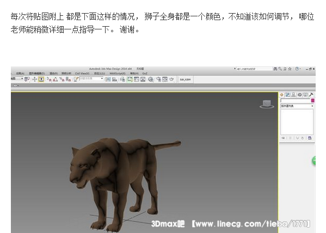326x233 pixels.
Task: Click the pin stack icon
Action: (x=283, y=138)
